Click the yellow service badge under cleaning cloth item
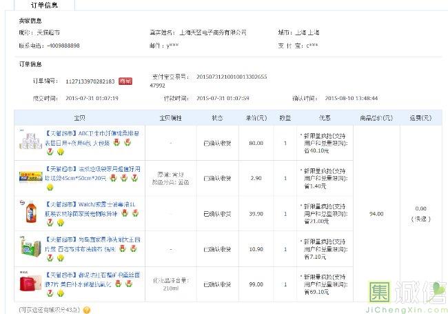448x314 pixels. pyautogui.click(x=60, y=258)
